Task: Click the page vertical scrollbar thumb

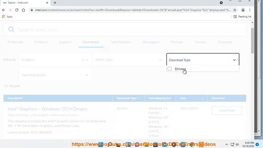Action: (x=252, y=41)
